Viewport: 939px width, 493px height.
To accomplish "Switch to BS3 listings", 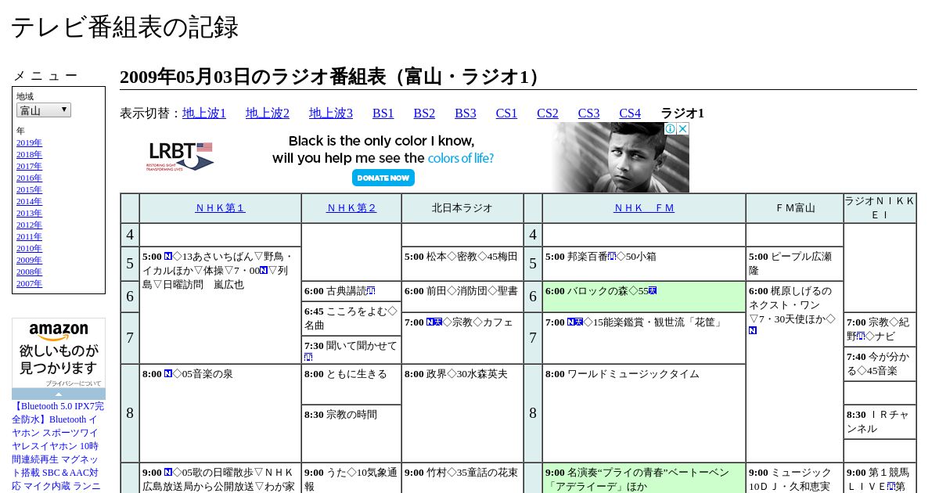I will tap(466, 113).
